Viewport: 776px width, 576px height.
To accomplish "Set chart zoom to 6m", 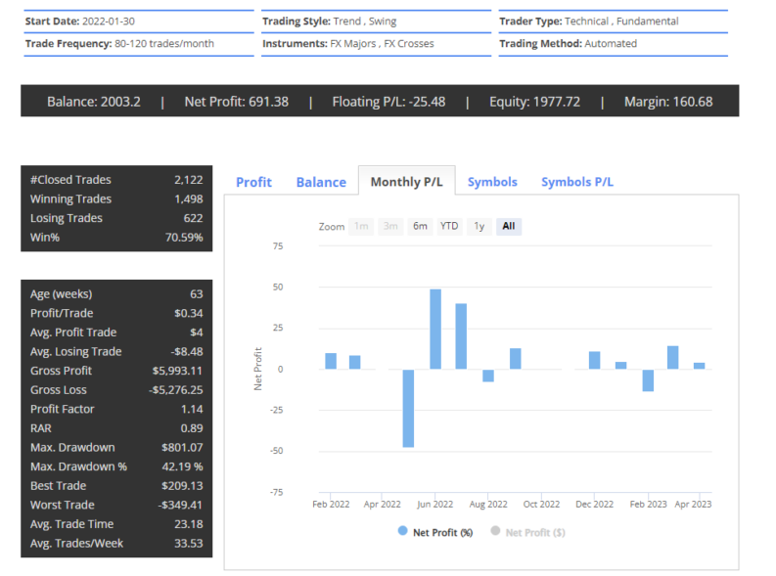I will click(x=420, y=226).
